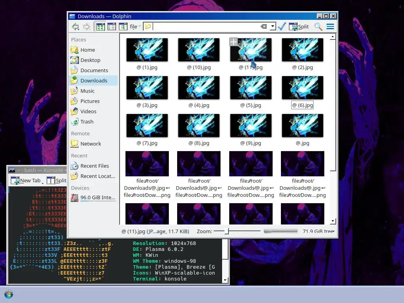The height and width of the screenshot is (303, 404).
Task: Click the Trash bin icon
Action: pyautogui.click(x=75, y=122)
